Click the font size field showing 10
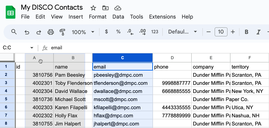 [221, 32]
